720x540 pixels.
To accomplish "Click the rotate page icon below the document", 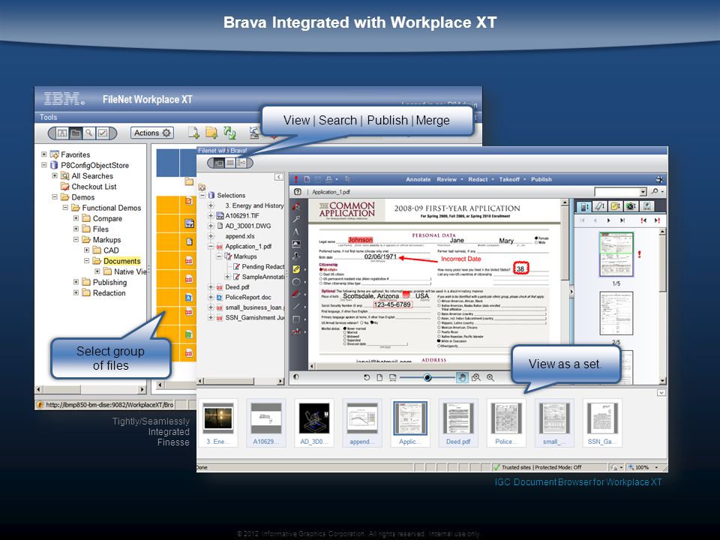I will 367,377.
